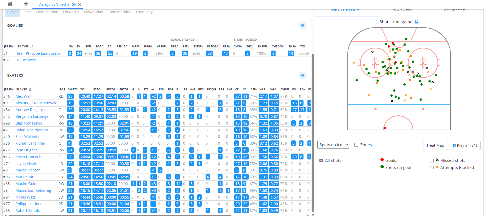Click the Skaters section book icon

[x=302, y=75]
